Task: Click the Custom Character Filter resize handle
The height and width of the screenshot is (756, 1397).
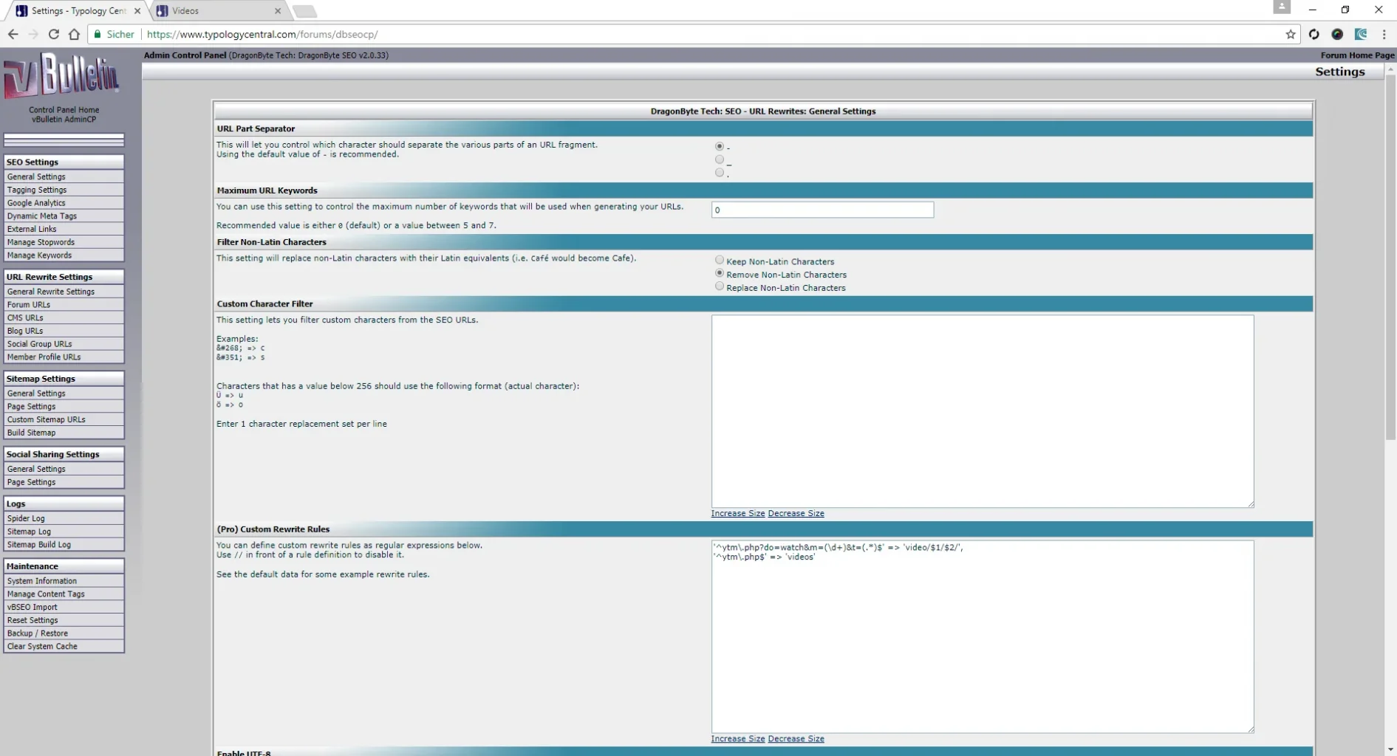Action: 1251,504
